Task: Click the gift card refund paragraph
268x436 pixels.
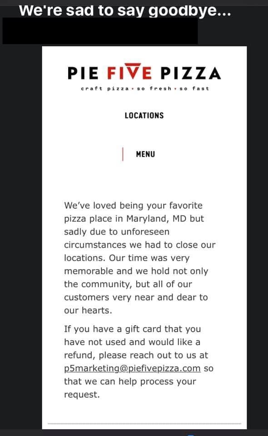Action: point(139,362)
